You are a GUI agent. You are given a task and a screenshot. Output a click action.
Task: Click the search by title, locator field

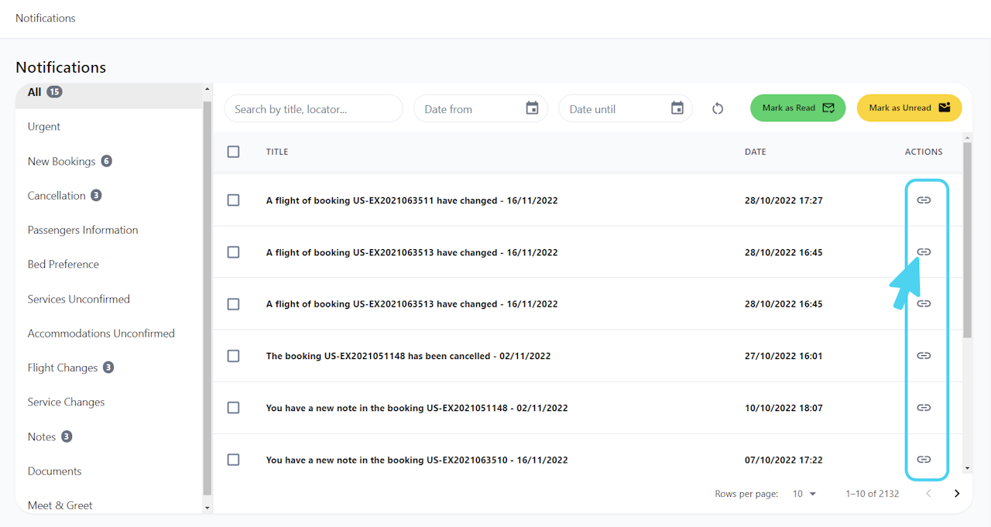point(313,109)
